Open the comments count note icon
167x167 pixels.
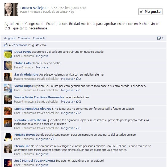[x=159, y=38]
